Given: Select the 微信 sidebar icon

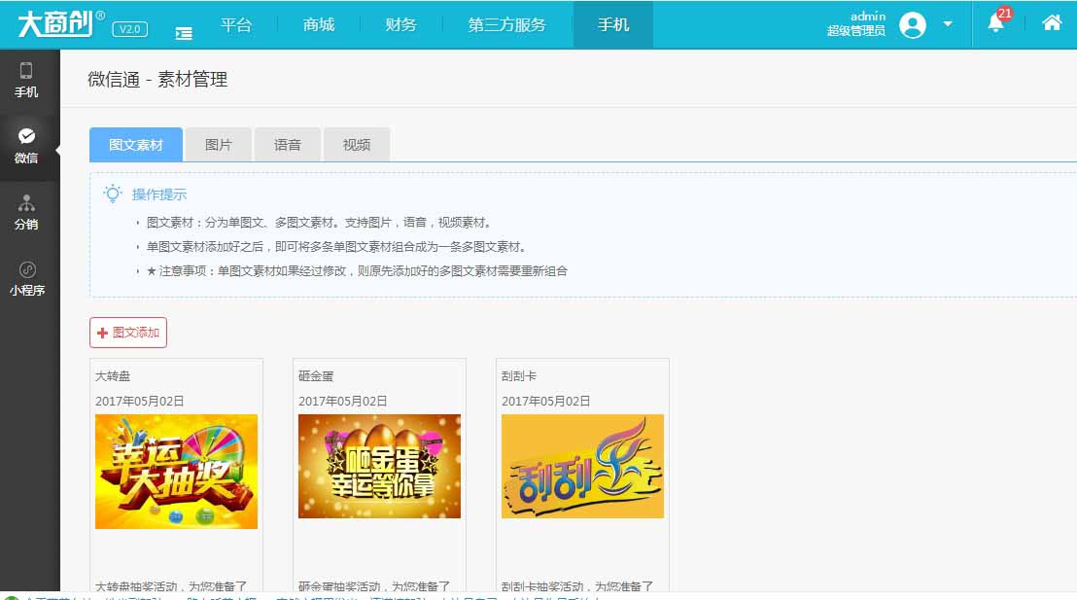Looking at the screenshot, I should (x=26, y=145).
